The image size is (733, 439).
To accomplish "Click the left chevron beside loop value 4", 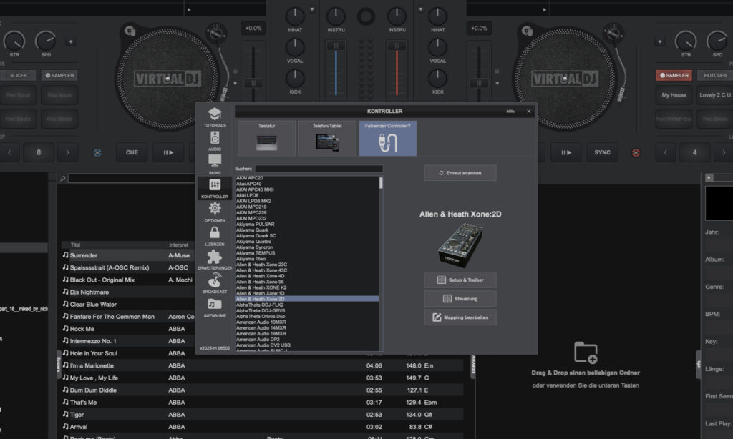I will point(665,152).
